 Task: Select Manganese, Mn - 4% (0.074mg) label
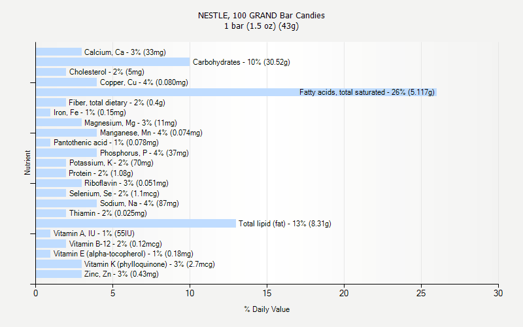click(151, 133)
